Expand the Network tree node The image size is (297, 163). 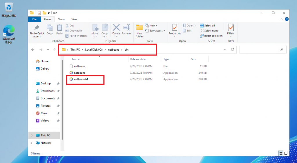[32, 143]
